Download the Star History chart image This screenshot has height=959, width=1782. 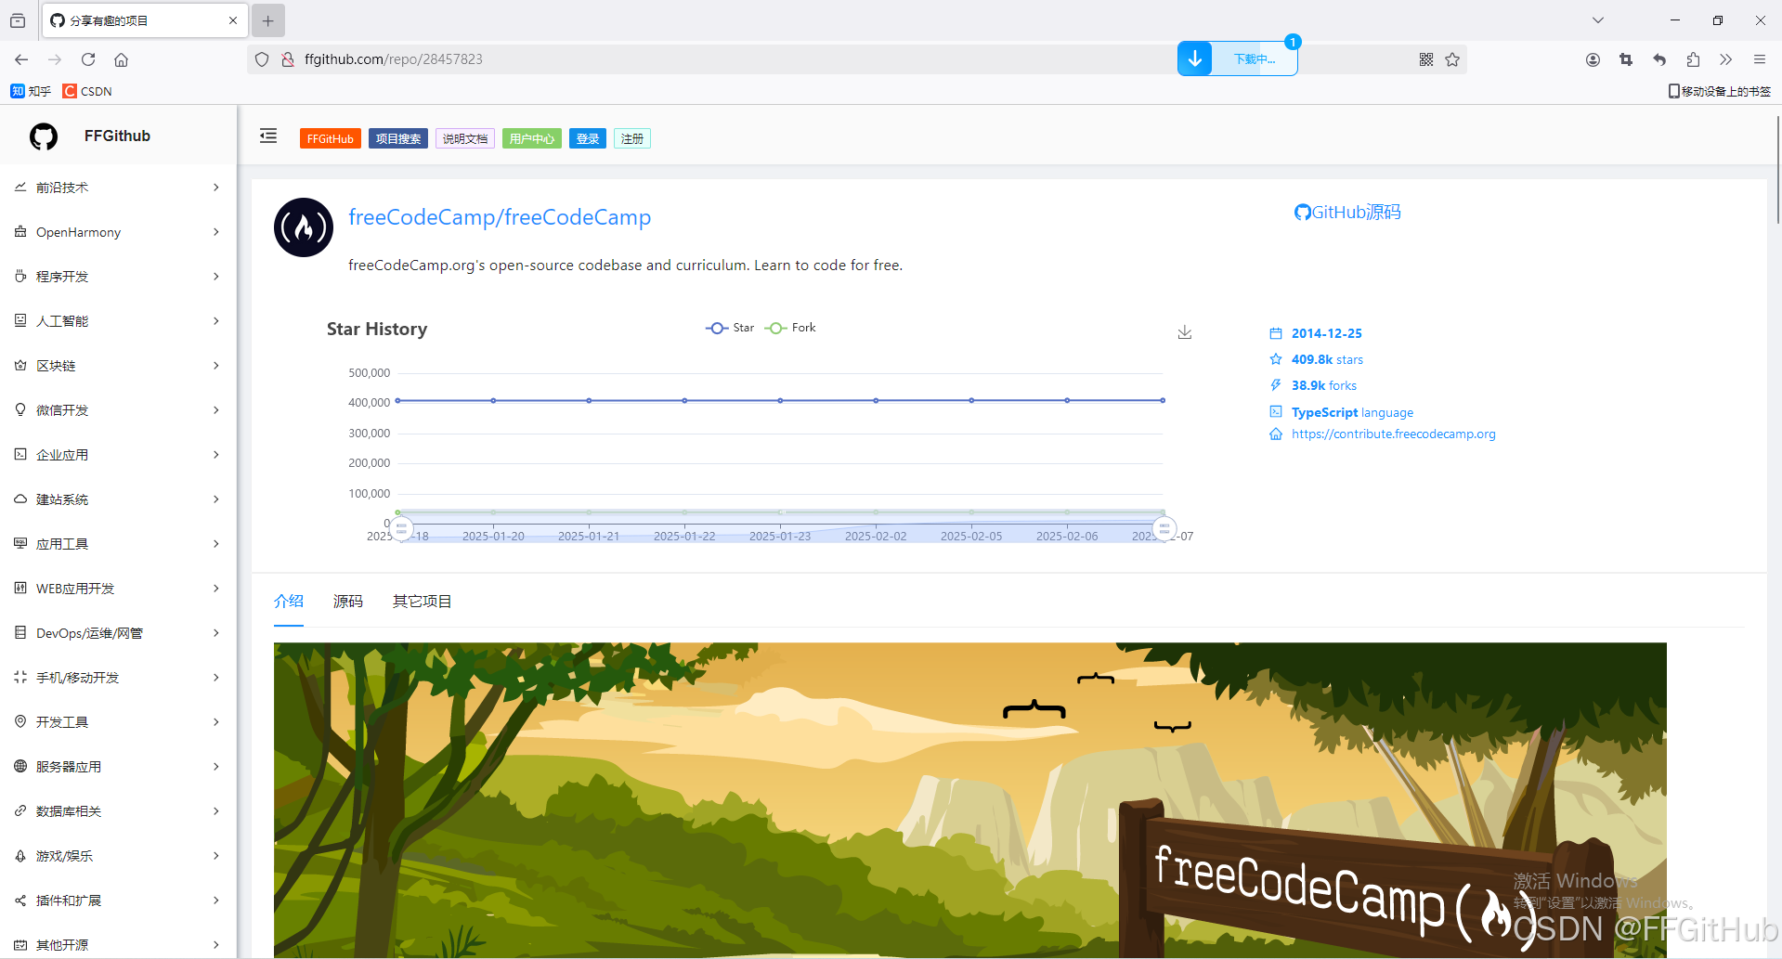[x=1185, y=332]
